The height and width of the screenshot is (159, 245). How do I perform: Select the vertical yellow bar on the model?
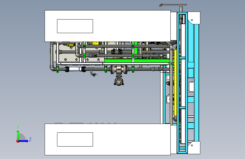[175, 83]
